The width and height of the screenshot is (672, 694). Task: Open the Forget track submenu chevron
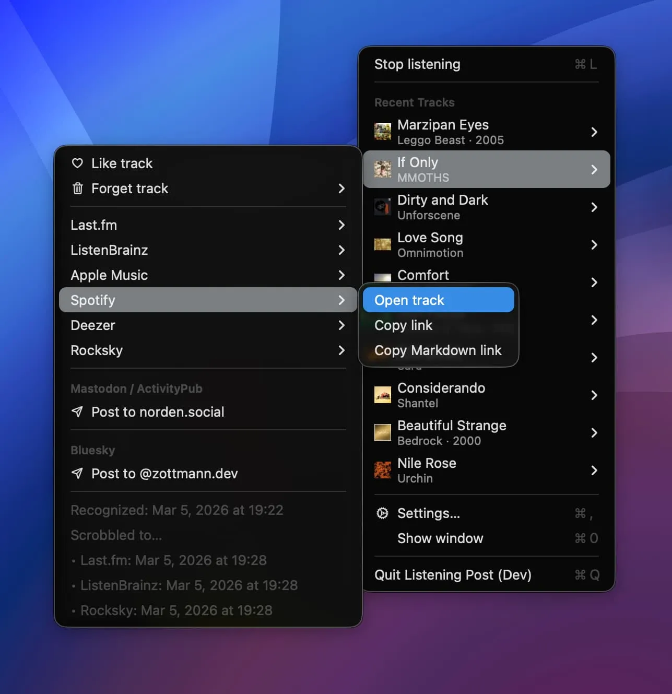pos(341,189)
